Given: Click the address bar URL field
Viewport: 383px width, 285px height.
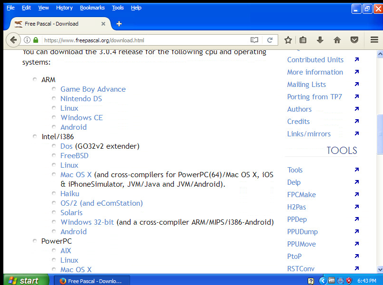Looking at the screenshot, I should (x=145, y=40).
